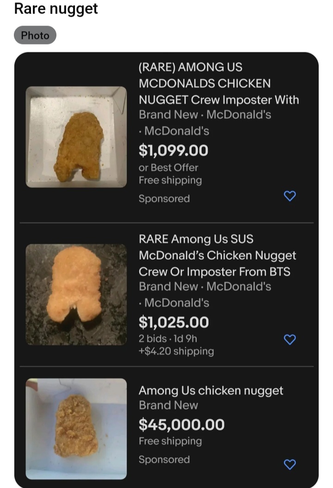
Task: Save the $1,099.00 nugget listing with heart
Action: (290, 196)
